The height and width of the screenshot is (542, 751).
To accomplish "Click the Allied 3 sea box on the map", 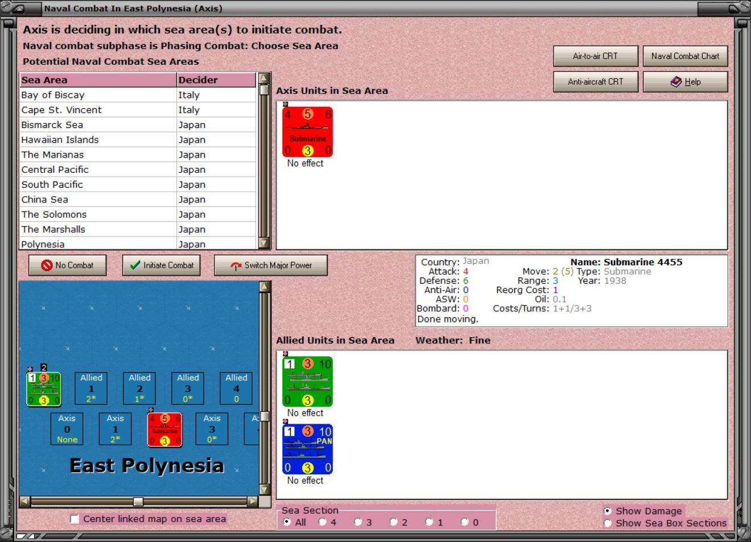I will point(188,388).
